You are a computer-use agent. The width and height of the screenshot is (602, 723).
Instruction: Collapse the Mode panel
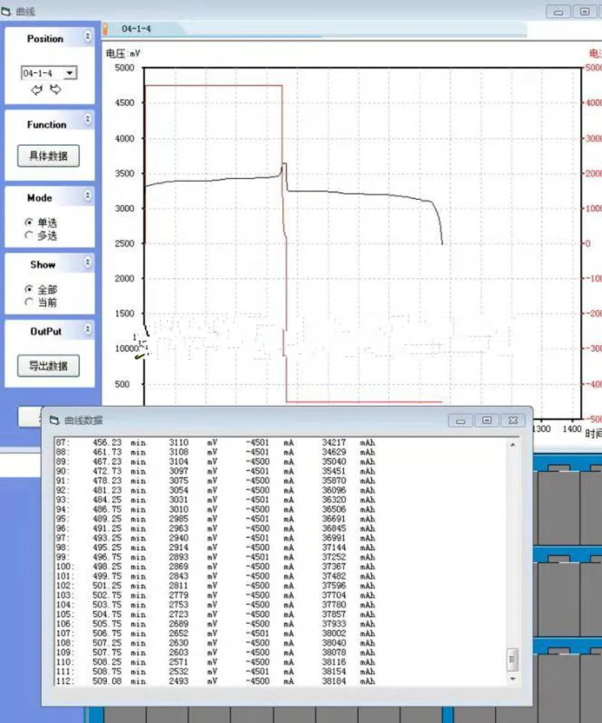pyautogui.click(x=88, y=196)
